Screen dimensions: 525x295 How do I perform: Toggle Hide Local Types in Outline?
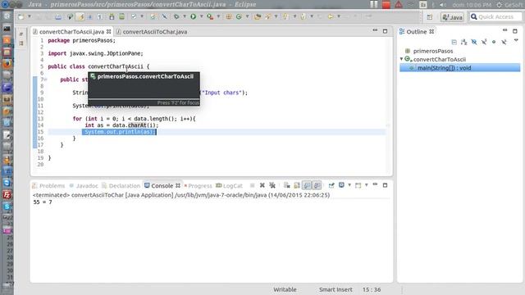504,42
